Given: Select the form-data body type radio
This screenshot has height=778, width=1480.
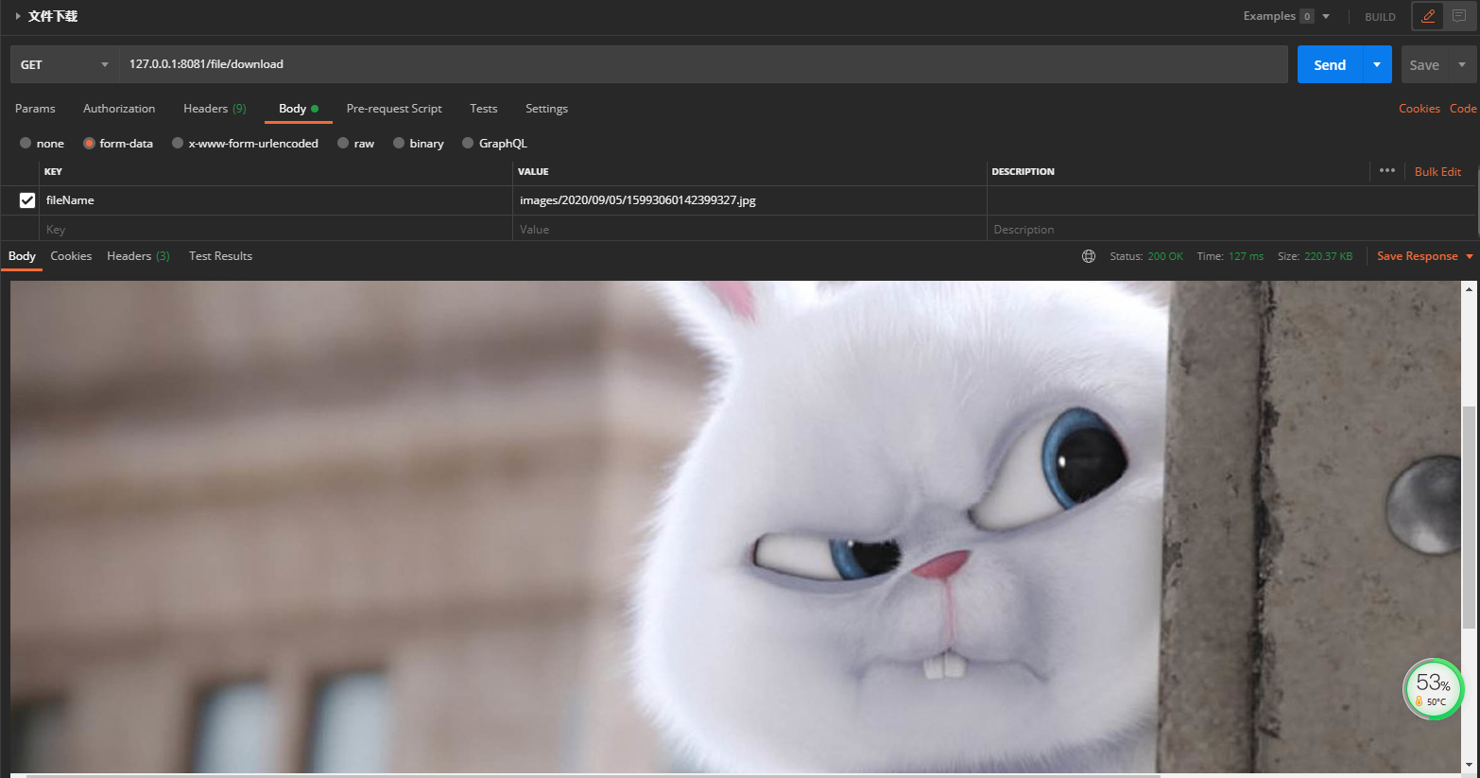Looking at the screenshot, I should coord(89,144).
